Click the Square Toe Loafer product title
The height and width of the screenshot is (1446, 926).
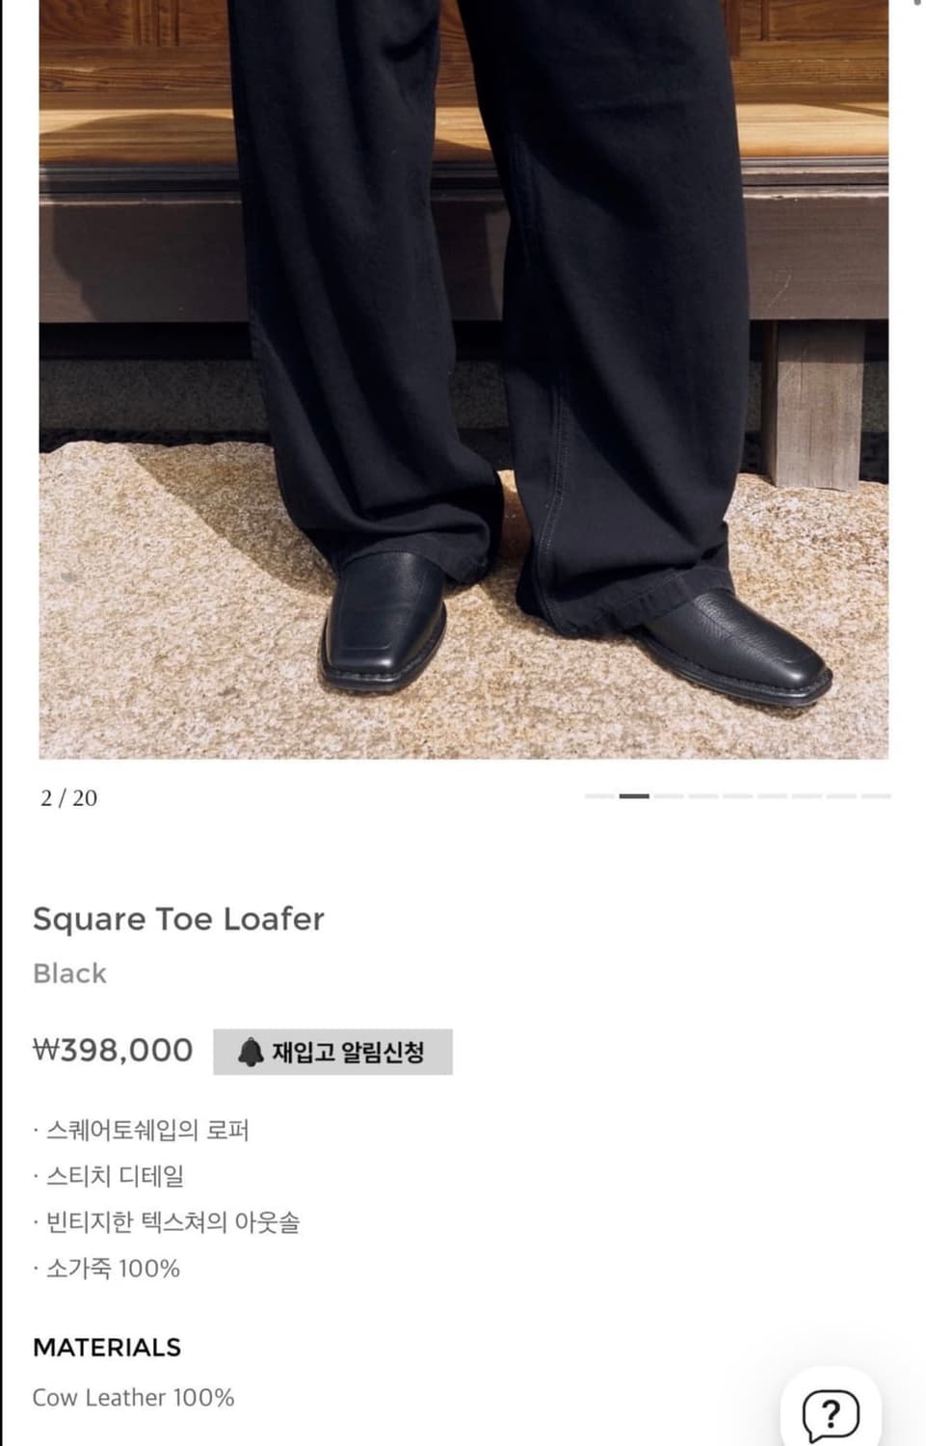coord(178,919)
